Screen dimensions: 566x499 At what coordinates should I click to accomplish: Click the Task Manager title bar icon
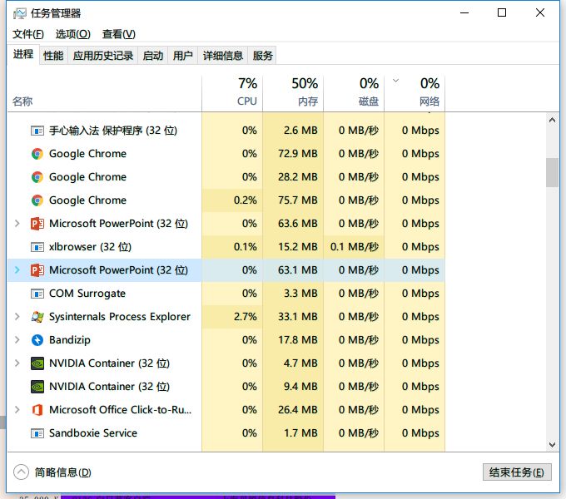(19, 13)
